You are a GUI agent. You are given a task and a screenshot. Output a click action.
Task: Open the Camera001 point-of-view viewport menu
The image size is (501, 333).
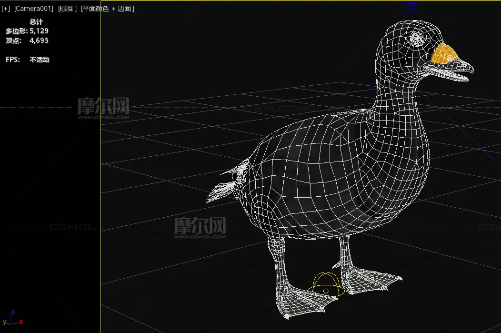click(x=34, y=9)
